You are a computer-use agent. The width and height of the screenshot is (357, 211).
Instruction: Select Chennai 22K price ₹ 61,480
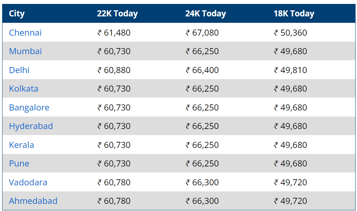pos(114,33)
